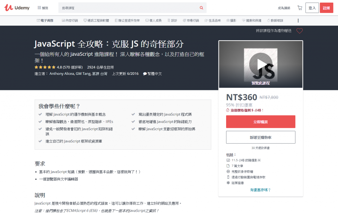Click the 95% 折扣優惠 discount text
Viewport: 338px width, 213px height.
pyautogui.click(x=239, y=105)
